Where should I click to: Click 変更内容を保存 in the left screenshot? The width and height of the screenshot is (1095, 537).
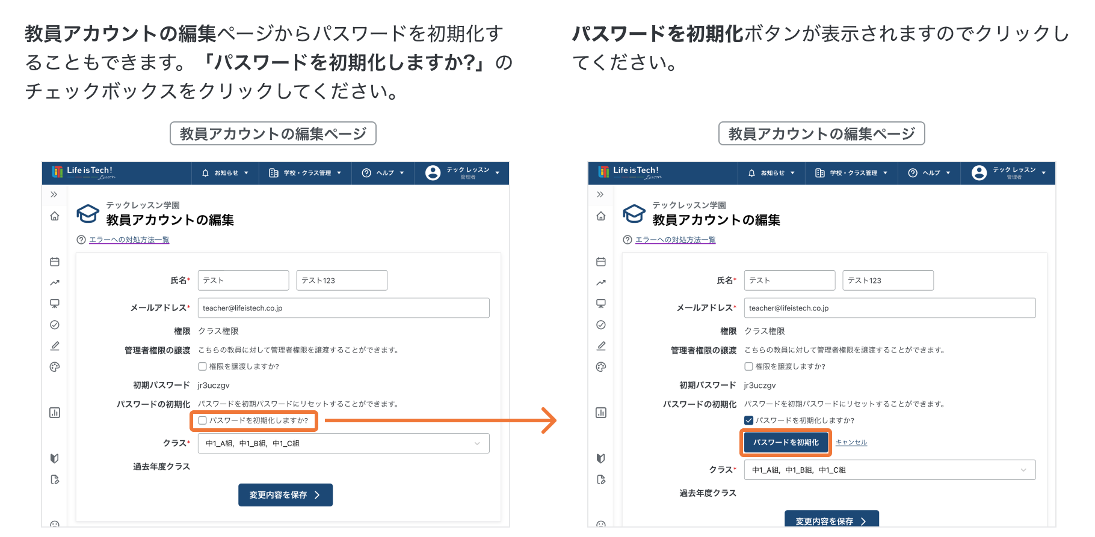(x=285, y=495)
